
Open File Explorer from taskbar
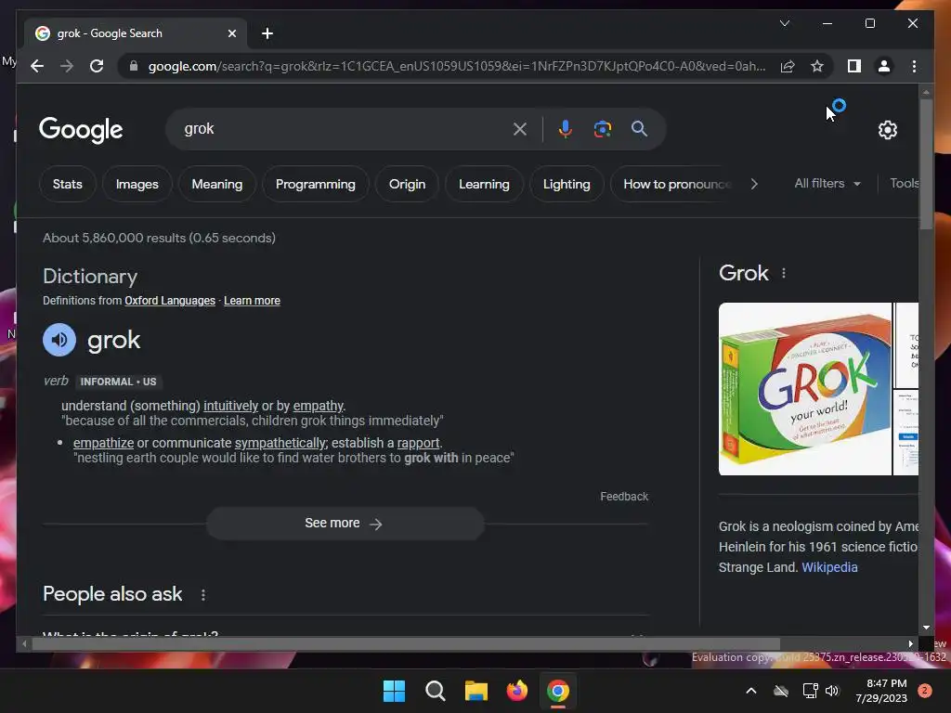pyautogui.click(x=476, y=691)
